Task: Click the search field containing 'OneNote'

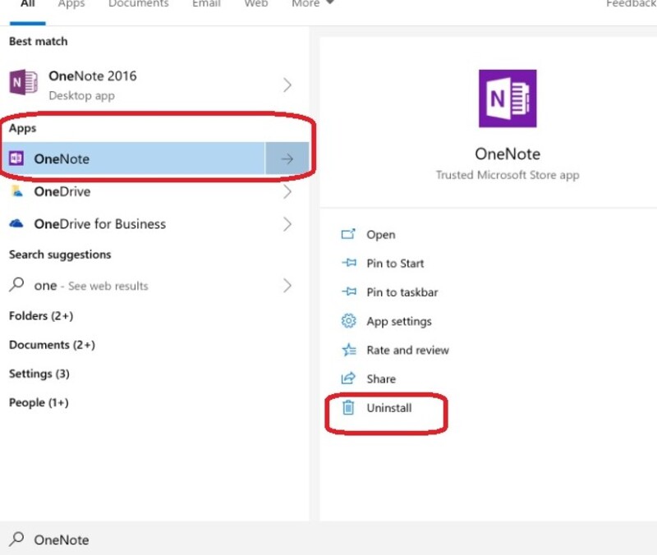Action: [x=328, y=539]
